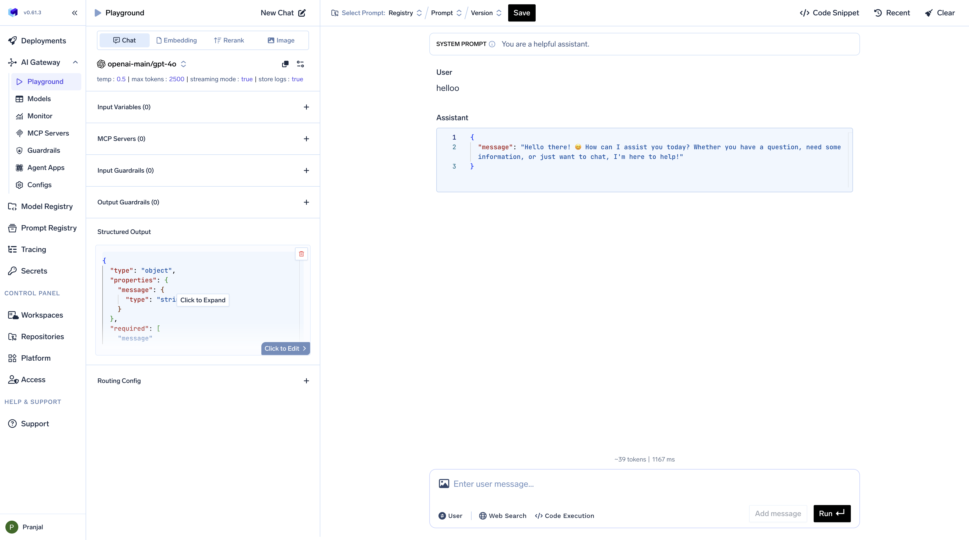Expand the Registry prompt dropdown

405,13
